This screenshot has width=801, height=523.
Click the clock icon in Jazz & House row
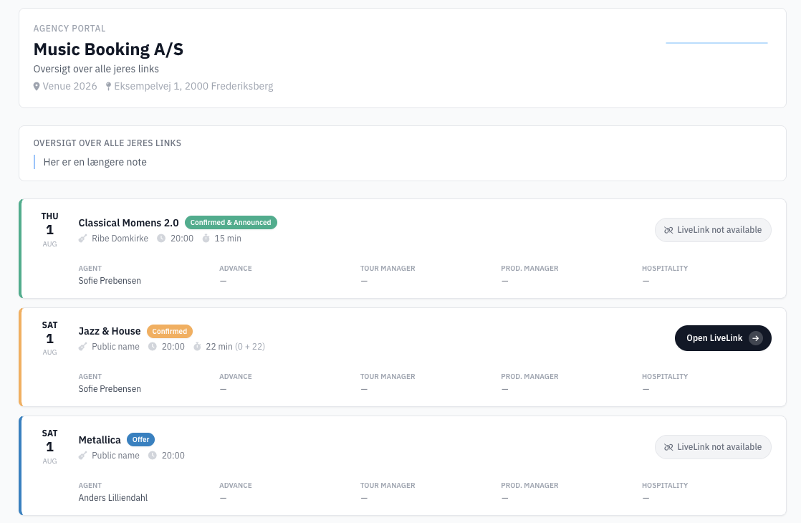pos(153,347)
